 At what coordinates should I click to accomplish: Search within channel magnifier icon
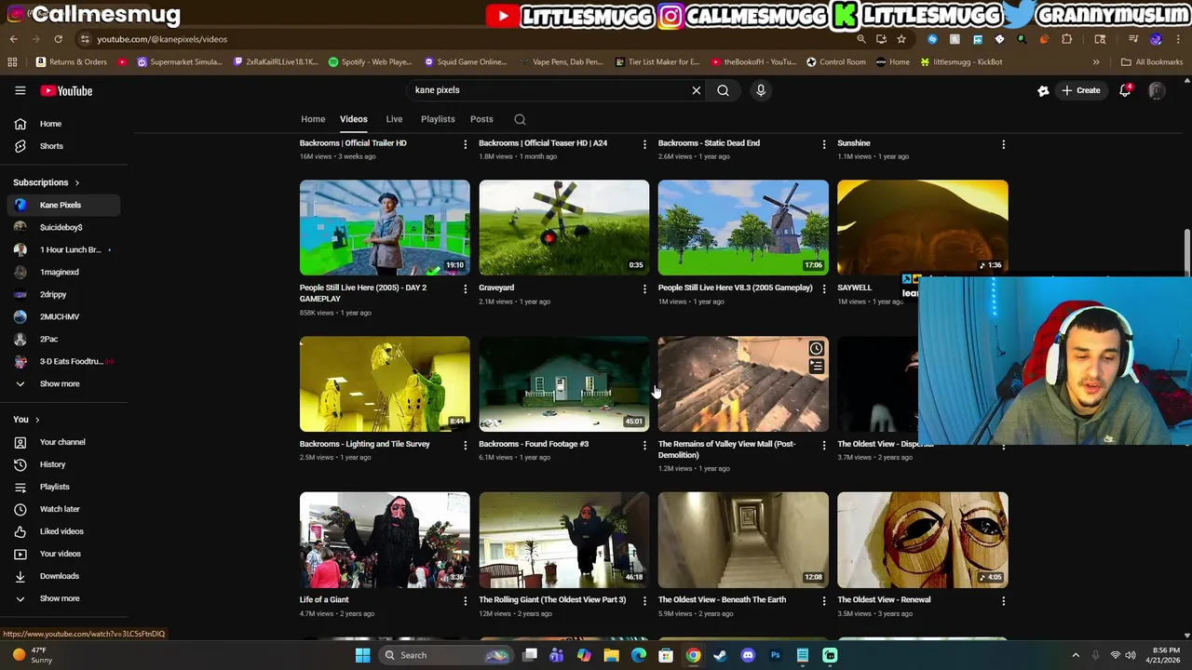520,119
